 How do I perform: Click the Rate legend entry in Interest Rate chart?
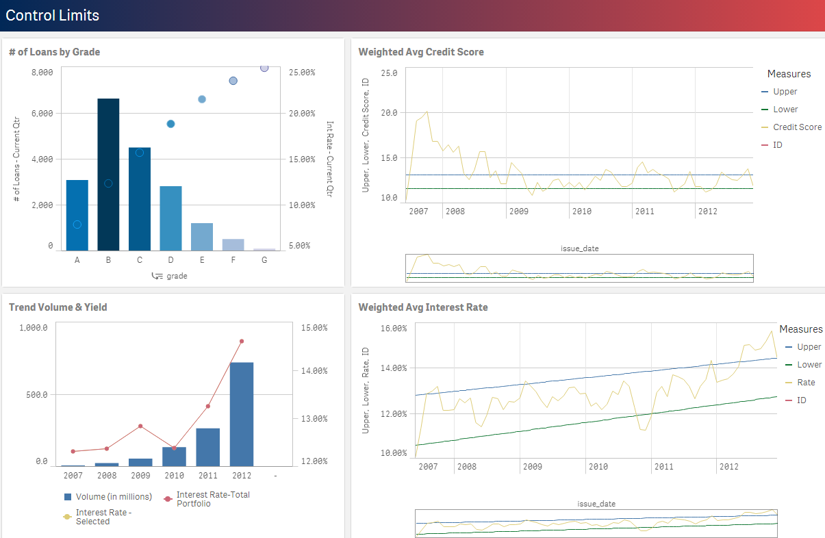806,383
